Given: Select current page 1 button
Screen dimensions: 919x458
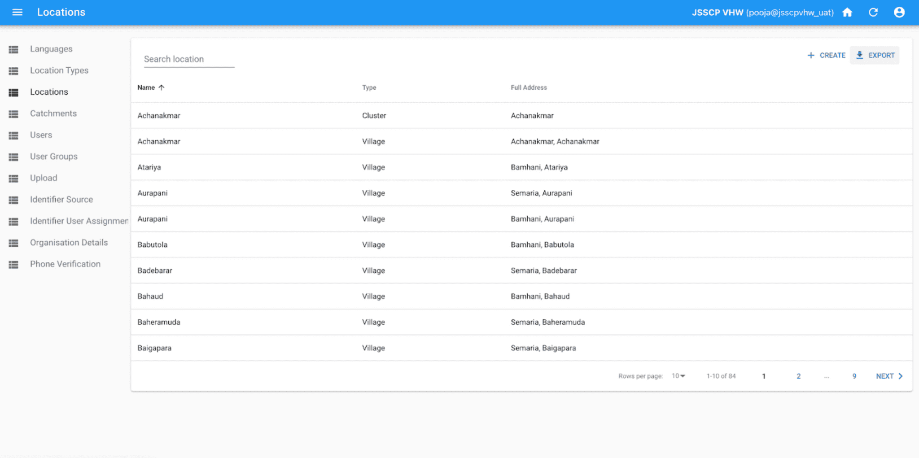Looking at the screenshot, I should (x=764, y=376).
